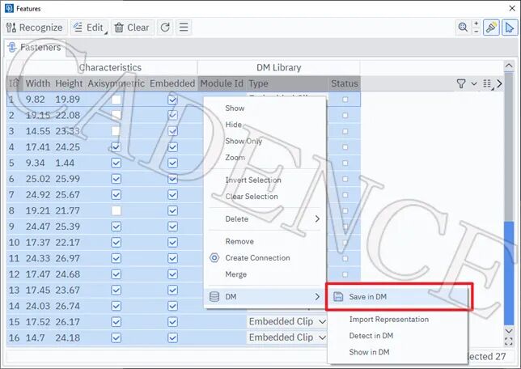Screen dimensions: 521x369
Task: Select Create Connection menu entry
Action: coord(265,257)
